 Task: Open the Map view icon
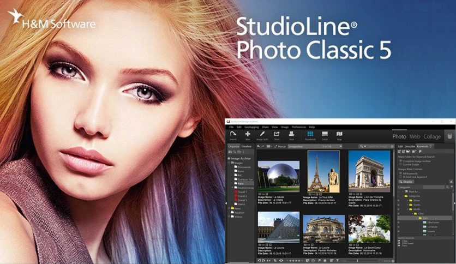coord(339,134)
